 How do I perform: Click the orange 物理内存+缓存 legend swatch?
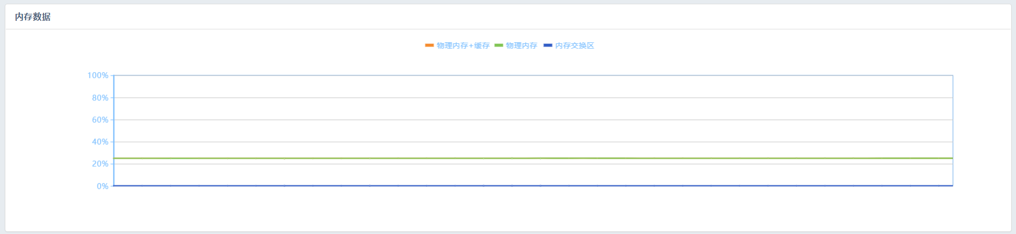coord(429,45)
